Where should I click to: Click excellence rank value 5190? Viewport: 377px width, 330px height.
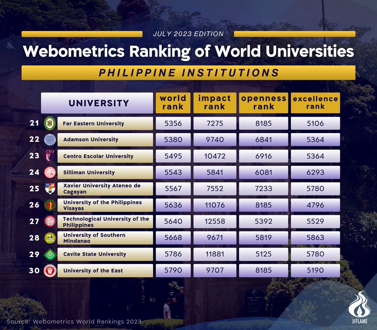point(315,271)
